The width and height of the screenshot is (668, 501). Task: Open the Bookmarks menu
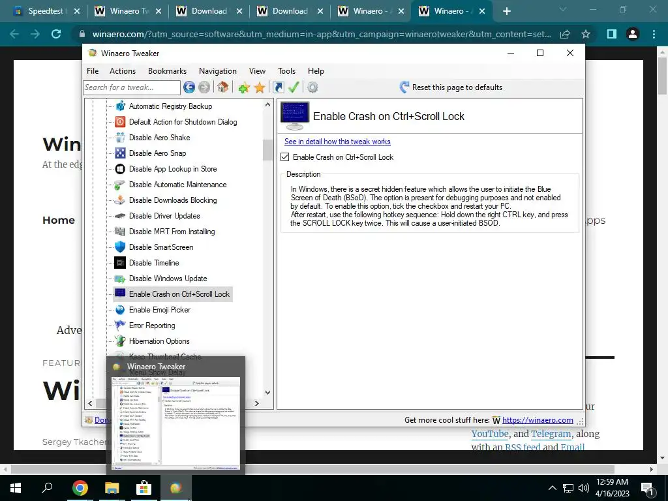tap(168, 71)
